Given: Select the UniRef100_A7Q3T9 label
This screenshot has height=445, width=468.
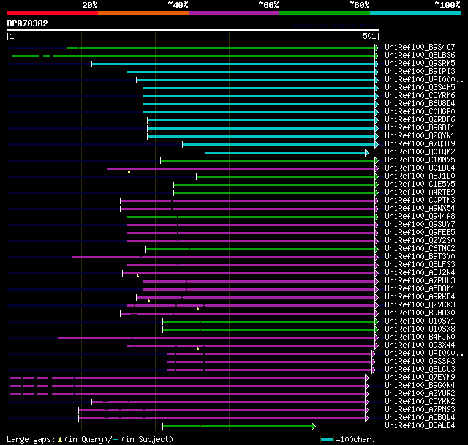Looking at the screenshot, I should [x=420, y=144].
